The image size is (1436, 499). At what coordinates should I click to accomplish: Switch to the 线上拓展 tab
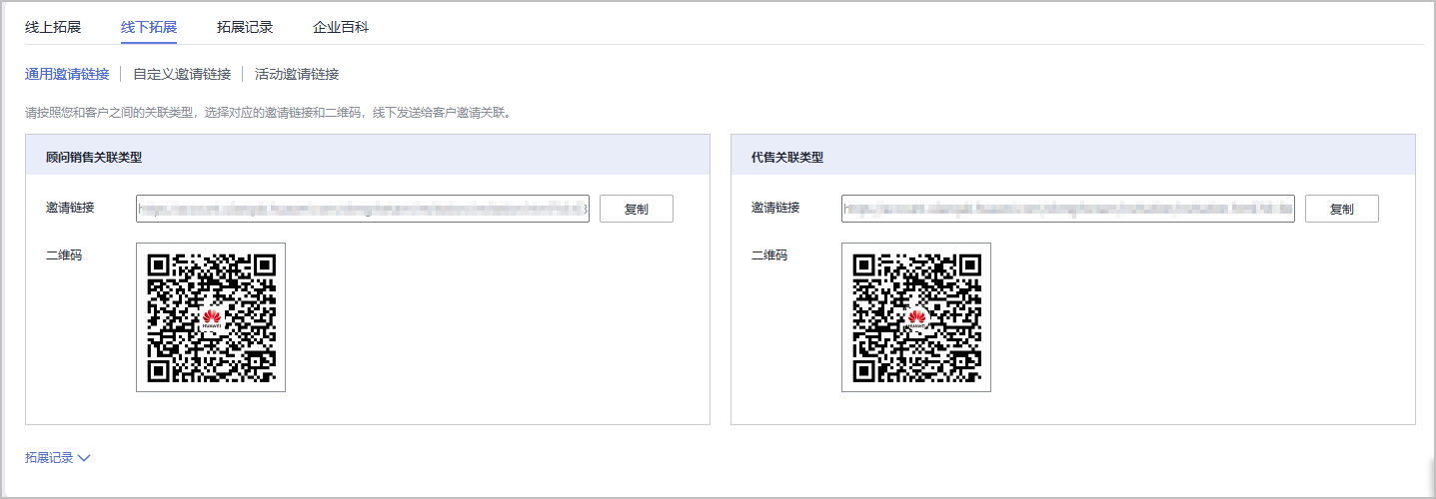point(53,28)
